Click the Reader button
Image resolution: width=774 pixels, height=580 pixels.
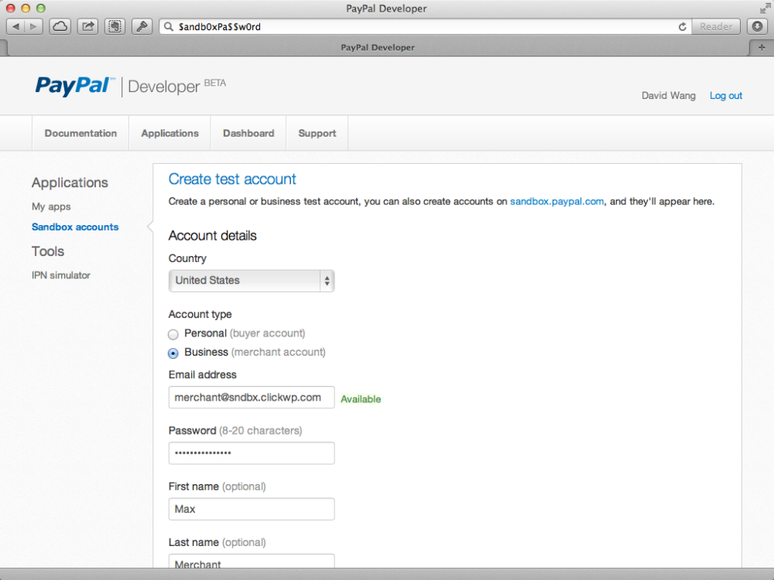(716, 26)
